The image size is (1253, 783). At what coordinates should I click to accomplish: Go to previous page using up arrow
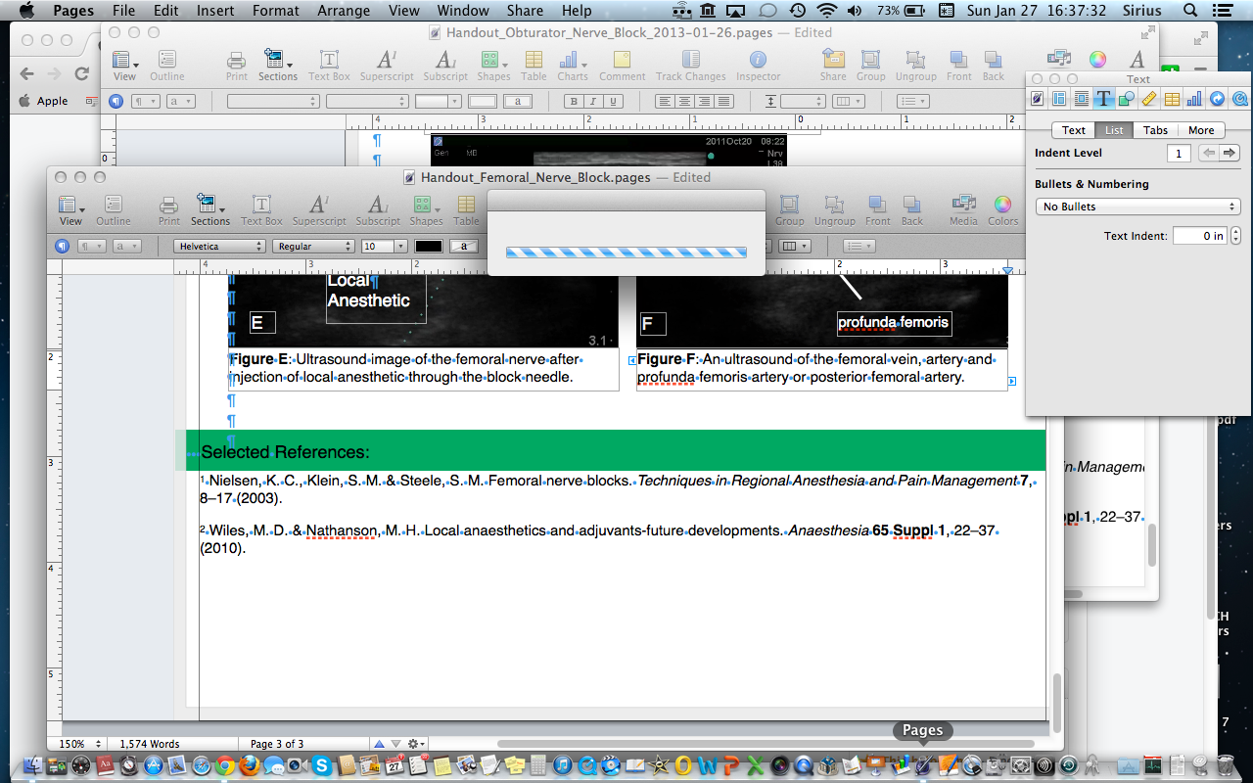pos(379,744)
